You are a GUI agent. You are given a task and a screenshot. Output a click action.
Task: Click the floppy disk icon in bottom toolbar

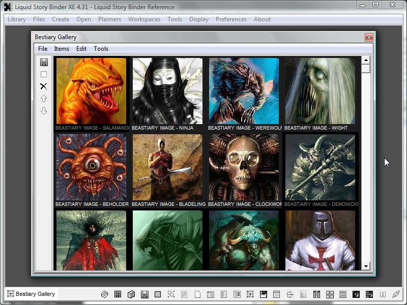coord(144,294)
